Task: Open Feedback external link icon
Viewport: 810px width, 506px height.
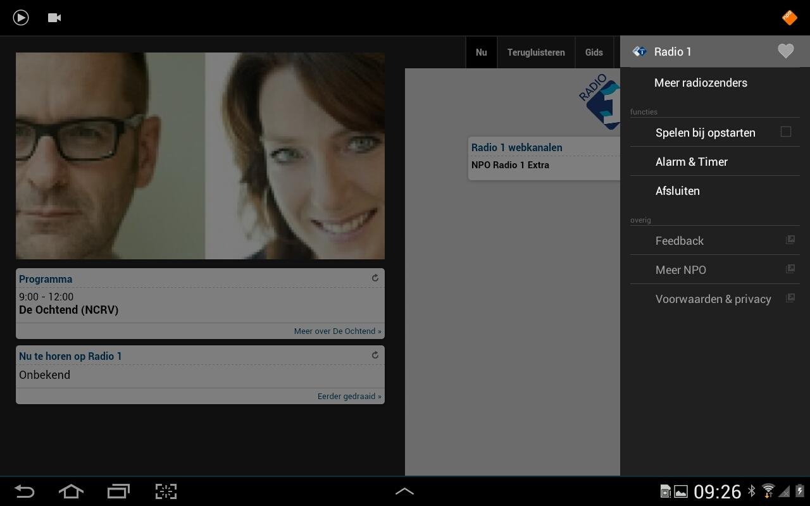Action: point(790,240)
